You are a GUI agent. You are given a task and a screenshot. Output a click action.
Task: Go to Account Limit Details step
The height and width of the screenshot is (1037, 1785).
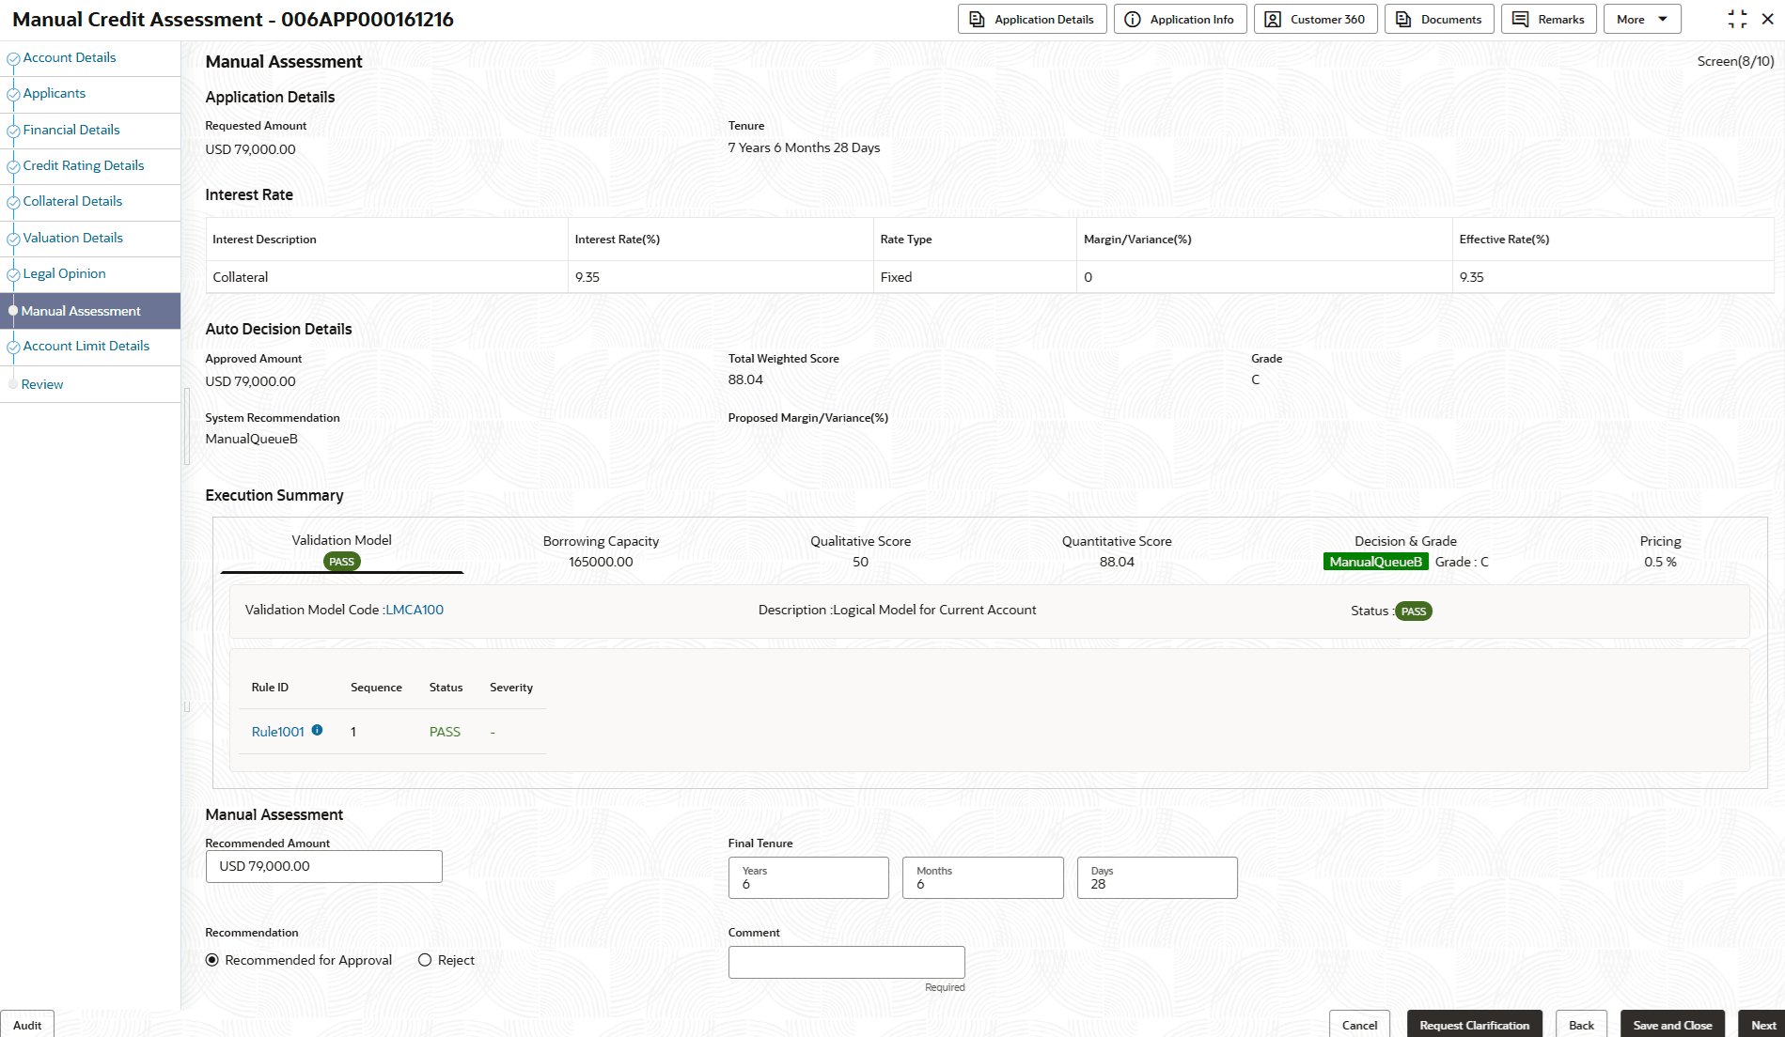pos(86,347)
